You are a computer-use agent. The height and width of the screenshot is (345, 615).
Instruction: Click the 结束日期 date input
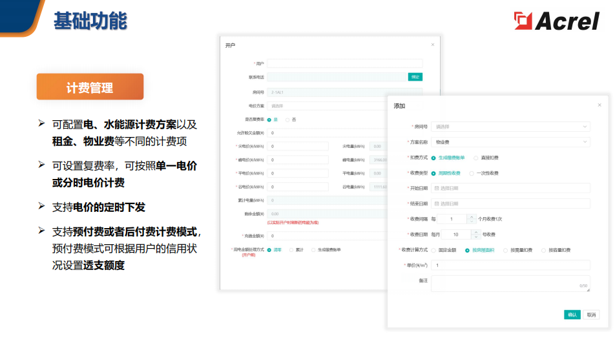510,204
